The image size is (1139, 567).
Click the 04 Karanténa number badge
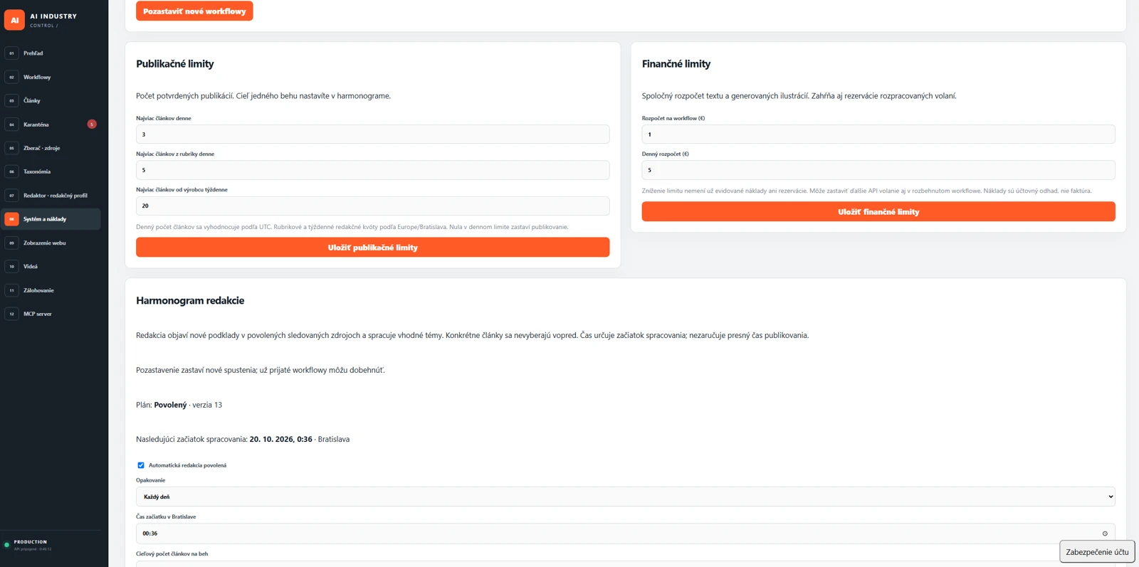tap(11, 124)
